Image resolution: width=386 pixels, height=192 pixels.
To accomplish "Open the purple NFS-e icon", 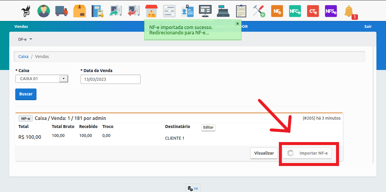I will pos(331,11).
